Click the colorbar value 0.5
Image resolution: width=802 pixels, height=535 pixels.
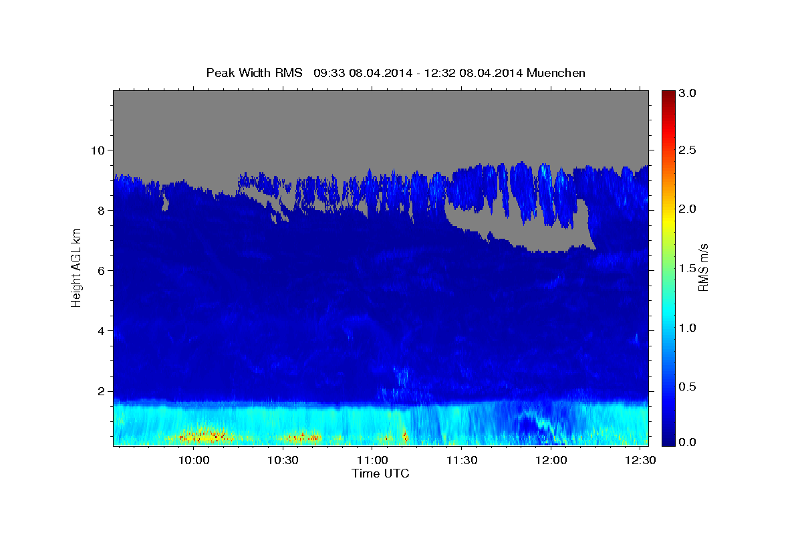tap(687, 386)
